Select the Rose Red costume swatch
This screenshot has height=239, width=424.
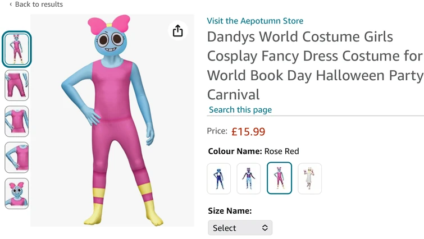tap(279, 178)
